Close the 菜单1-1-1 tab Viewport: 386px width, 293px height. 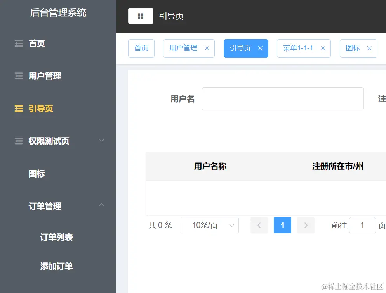(323, 48)
